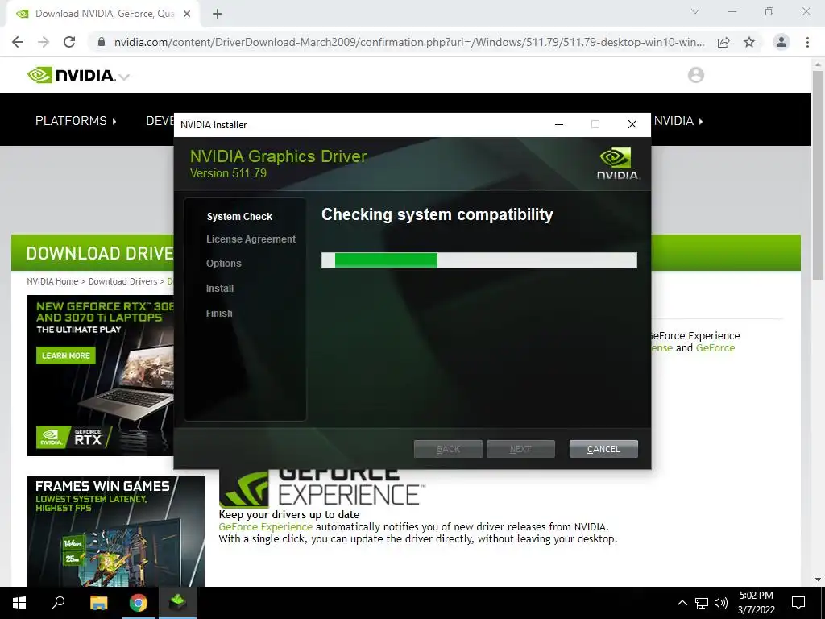Viewport: 825px width, 619px height.
Task: Click the GeForce Experience logo
Action: point(321,488)
